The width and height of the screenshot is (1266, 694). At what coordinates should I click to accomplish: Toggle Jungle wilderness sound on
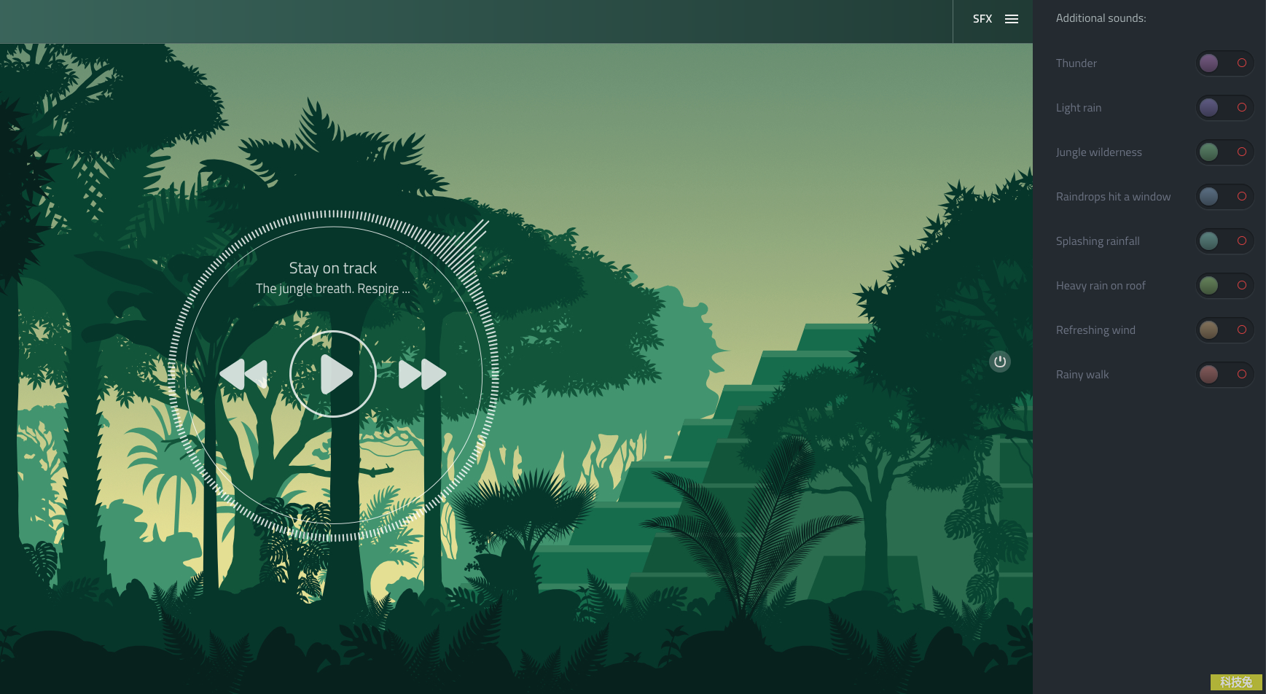1224,152
